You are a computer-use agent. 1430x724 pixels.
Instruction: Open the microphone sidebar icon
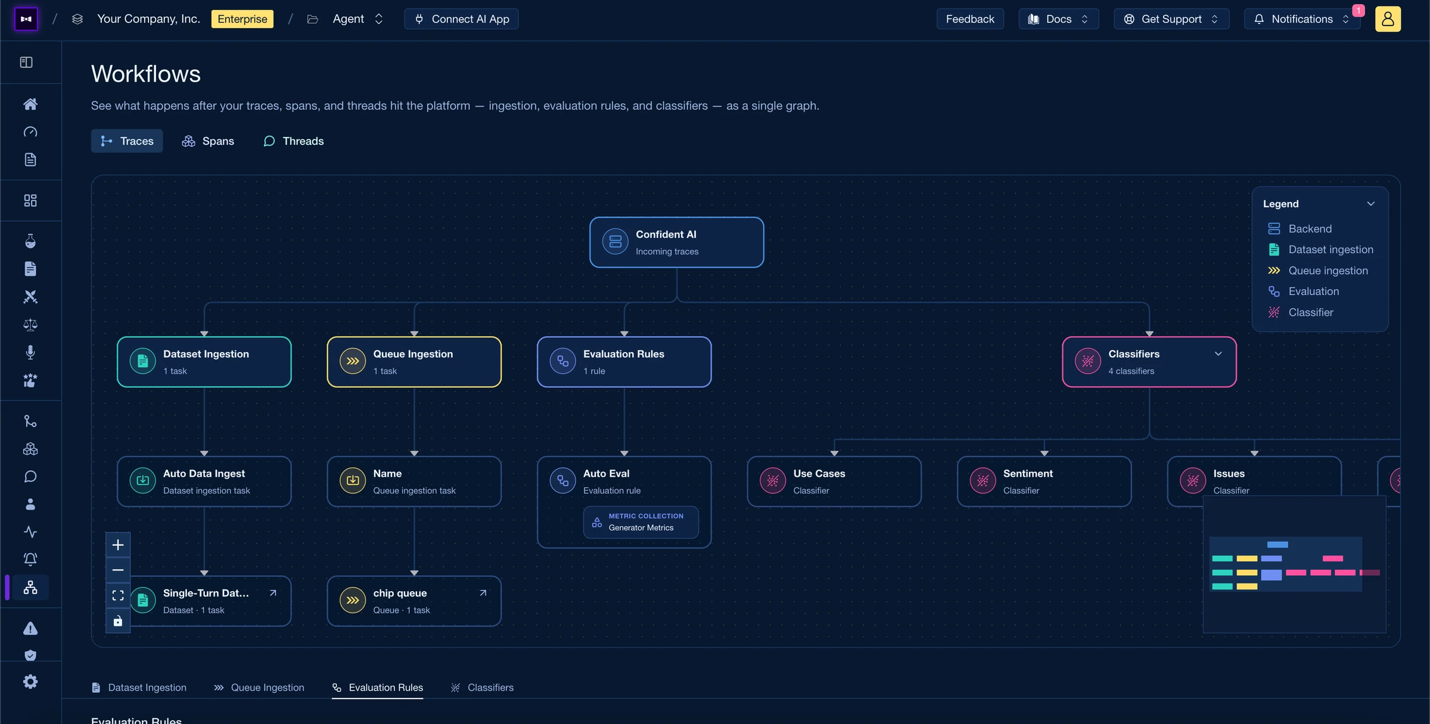(x=30, y=352)
